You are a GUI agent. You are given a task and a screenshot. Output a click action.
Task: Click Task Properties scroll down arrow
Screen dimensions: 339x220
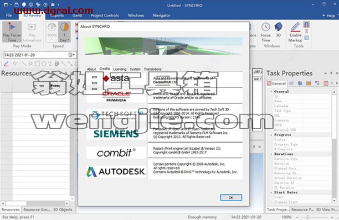tap(334, 201)
